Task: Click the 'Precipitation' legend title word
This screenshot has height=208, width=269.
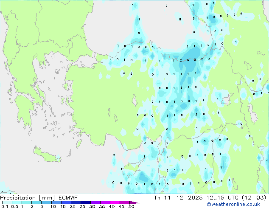Action: coord(18,198)
